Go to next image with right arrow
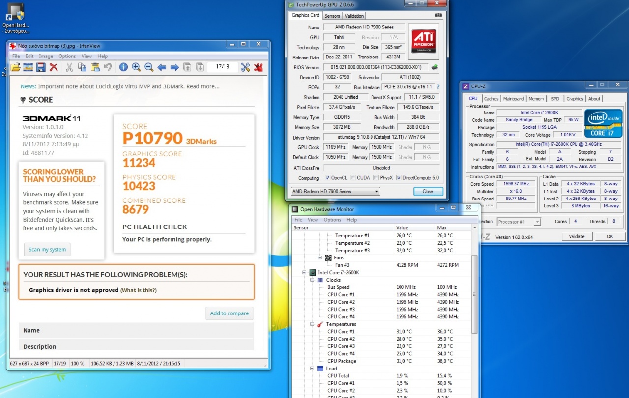Screen dimensions: 629x398 pos(174,67)
